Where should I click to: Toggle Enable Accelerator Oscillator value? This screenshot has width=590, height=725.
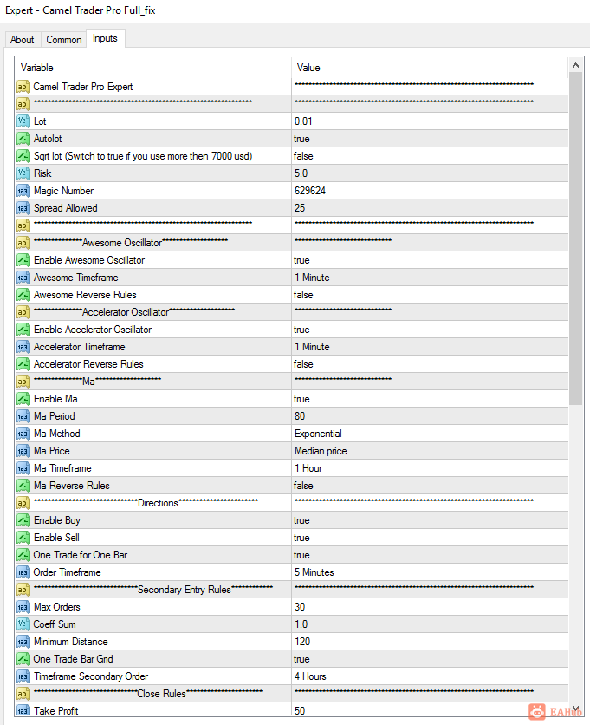pos(430,330)
